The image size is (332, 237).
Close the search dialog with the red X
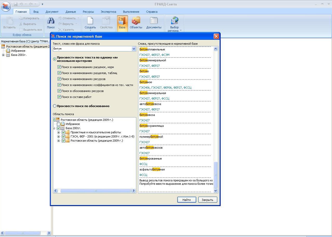pos(216,36)
